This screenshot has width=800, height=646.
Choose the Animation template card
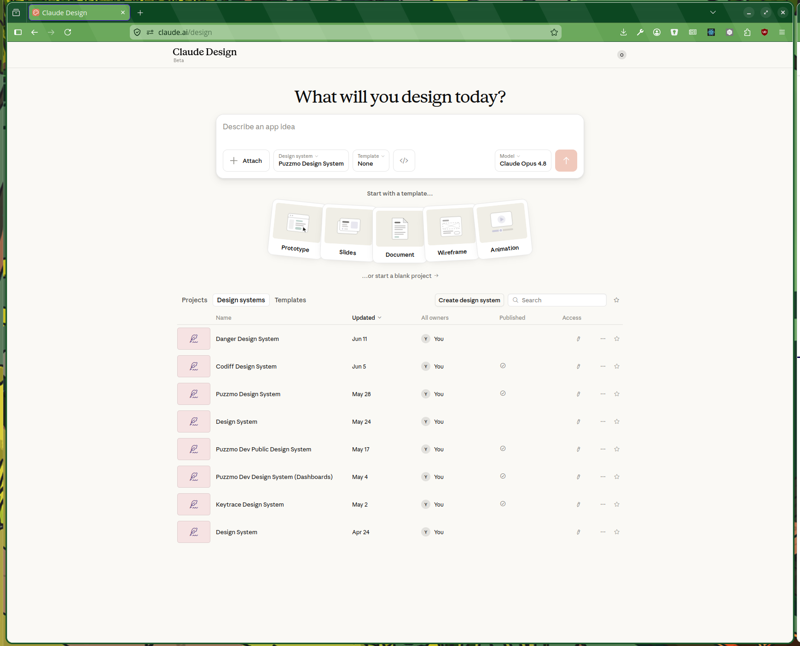point(504,230)
